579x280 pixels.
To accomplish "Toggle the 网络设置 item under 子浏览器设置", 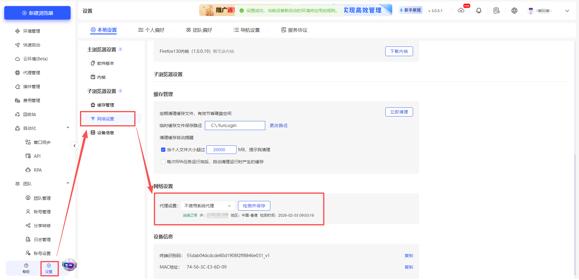I will [106, 119].
